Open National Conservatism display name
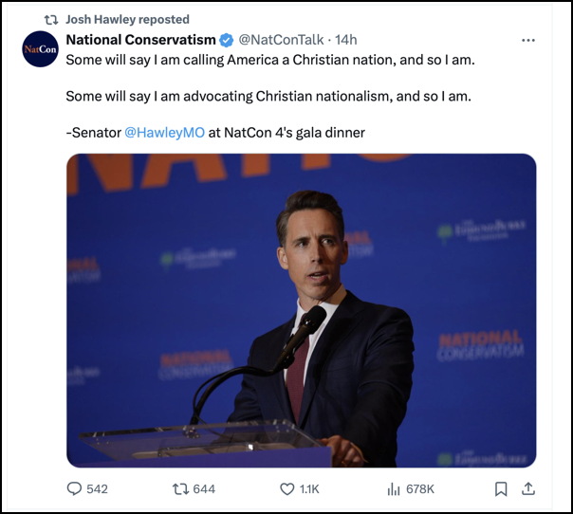 (x=140, y=40)
